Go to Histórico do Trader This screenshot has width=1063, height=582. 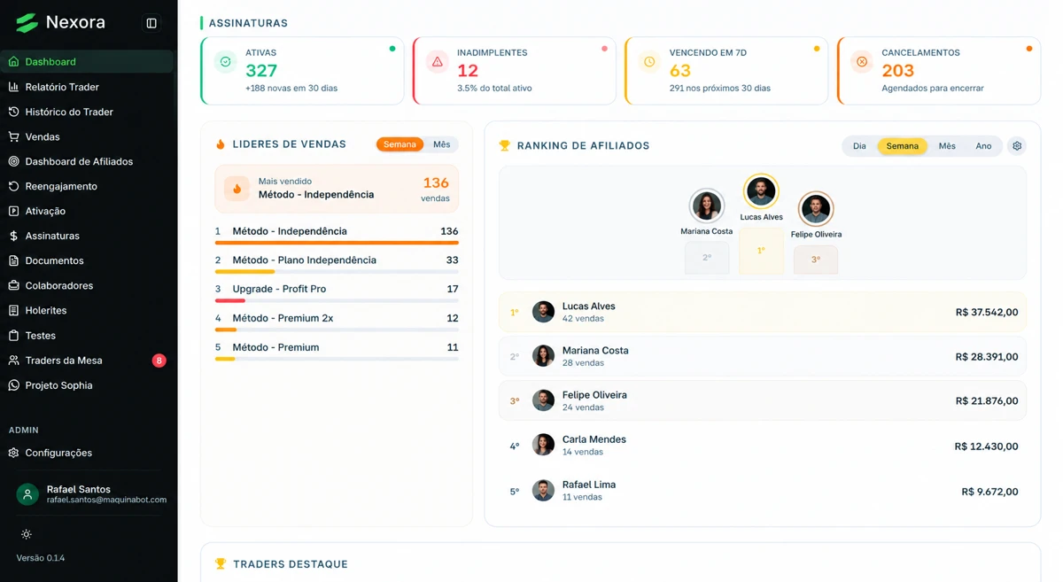87,112
